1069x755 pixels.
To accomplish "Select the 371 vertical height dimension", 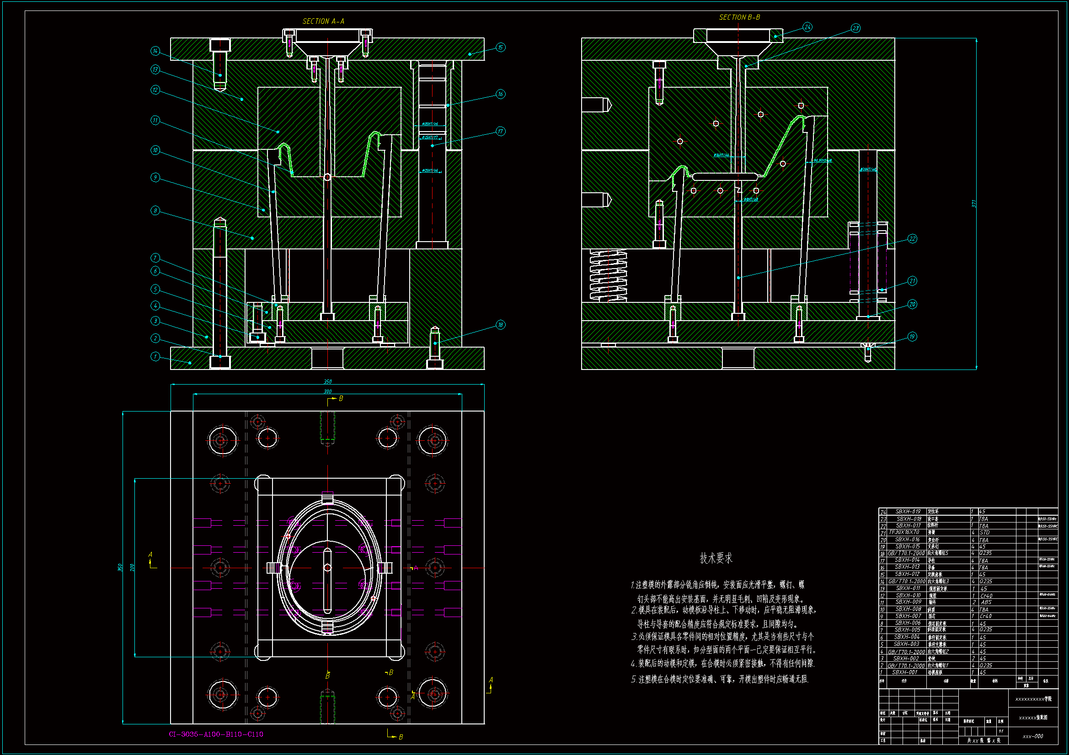I will tap(974, 204).
